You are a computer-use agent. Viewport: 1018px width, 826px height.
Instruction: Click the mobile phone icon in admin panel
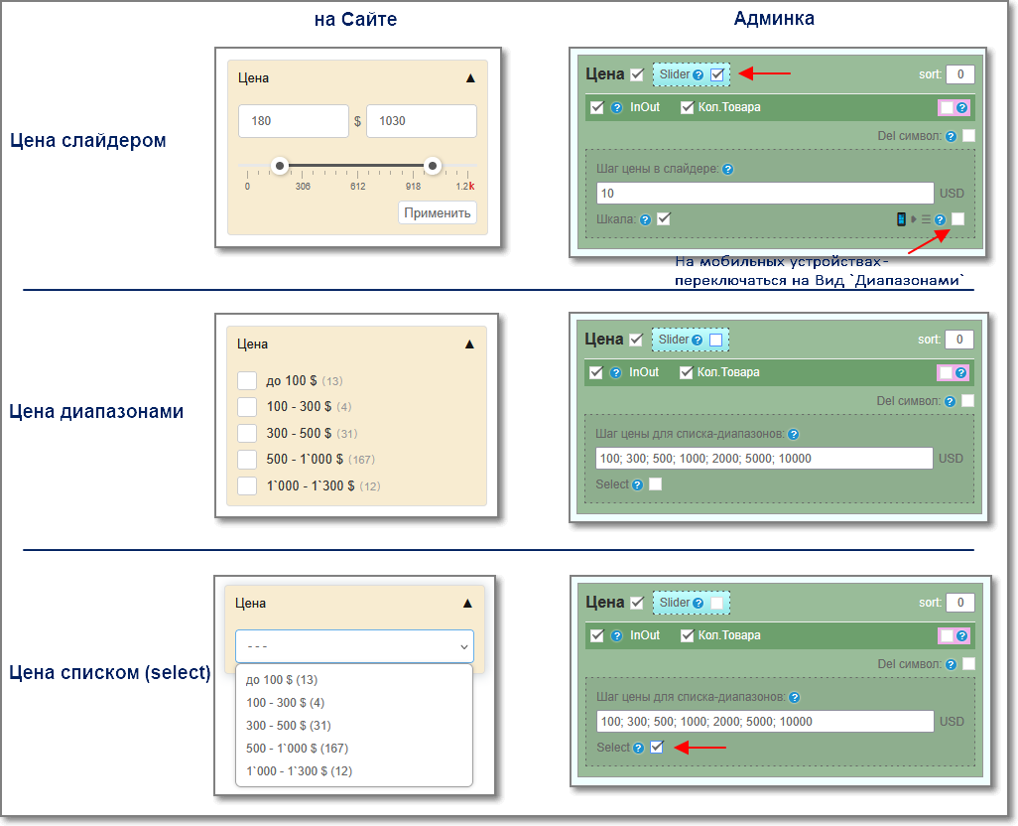[x=901, y=219]
